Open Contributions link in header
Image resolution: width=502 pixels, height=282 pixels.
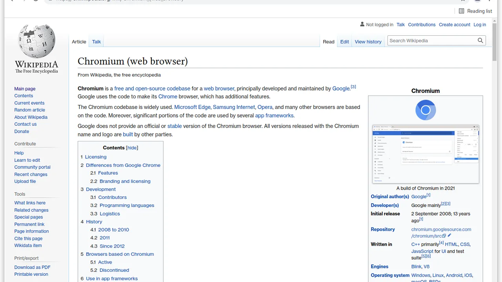click(x=422, y=25)
